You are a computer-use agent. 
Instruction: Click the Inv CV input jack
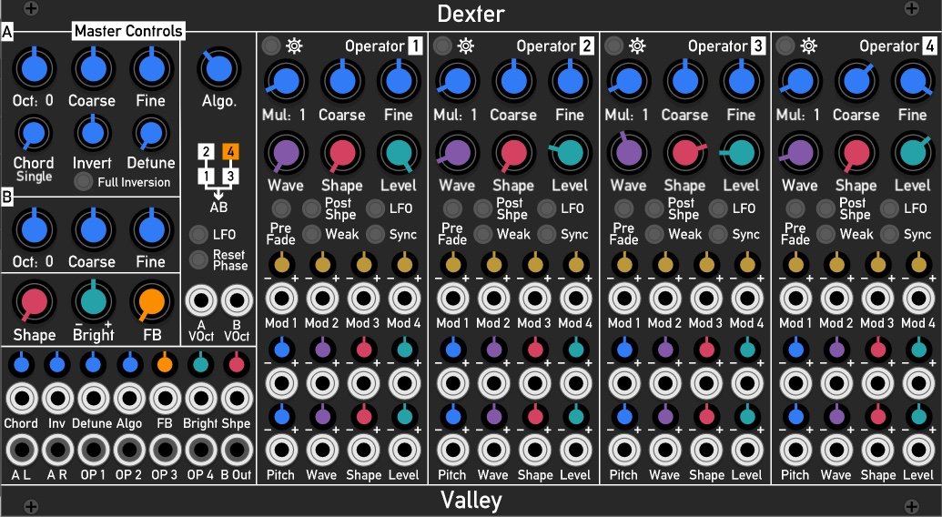pos(57,398)
